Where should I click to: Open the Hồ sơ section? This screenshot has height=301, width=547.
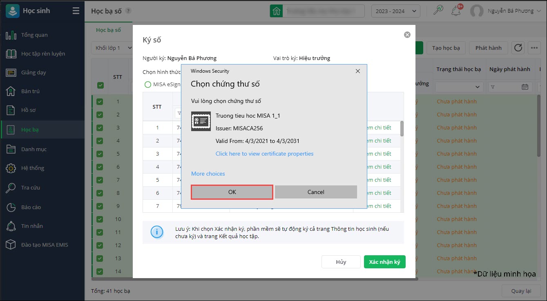pyautogui.click(x=42, y=110)
